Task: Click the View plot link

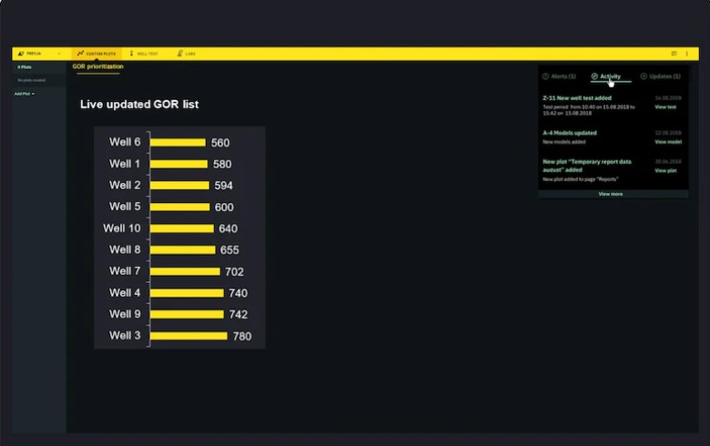Action: [665, 170]
